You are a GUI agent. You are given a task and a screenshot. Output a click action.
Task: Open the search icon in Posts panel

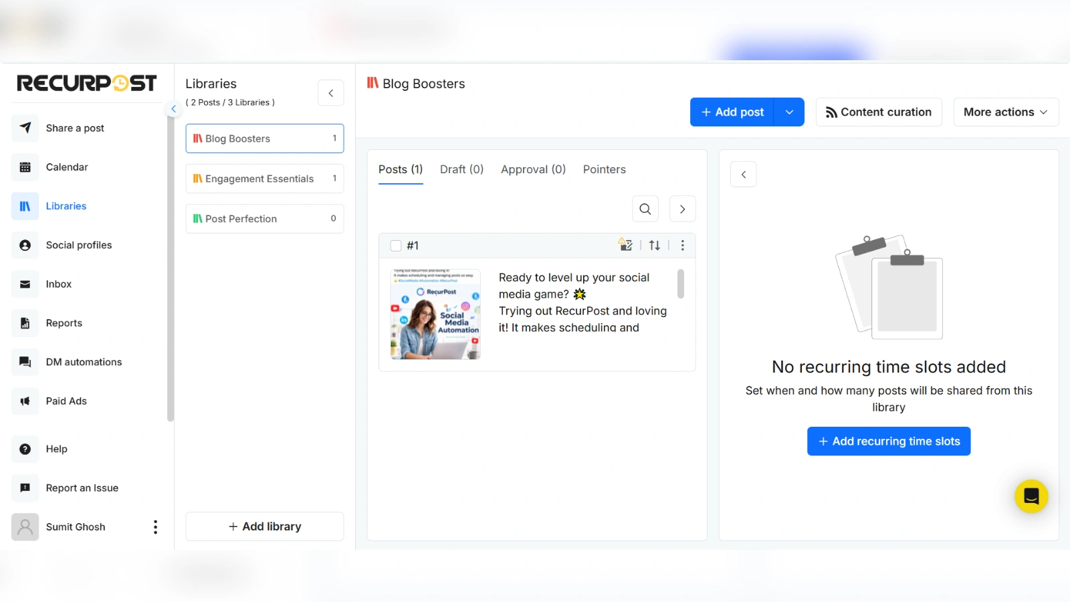[x=645, y=209]
